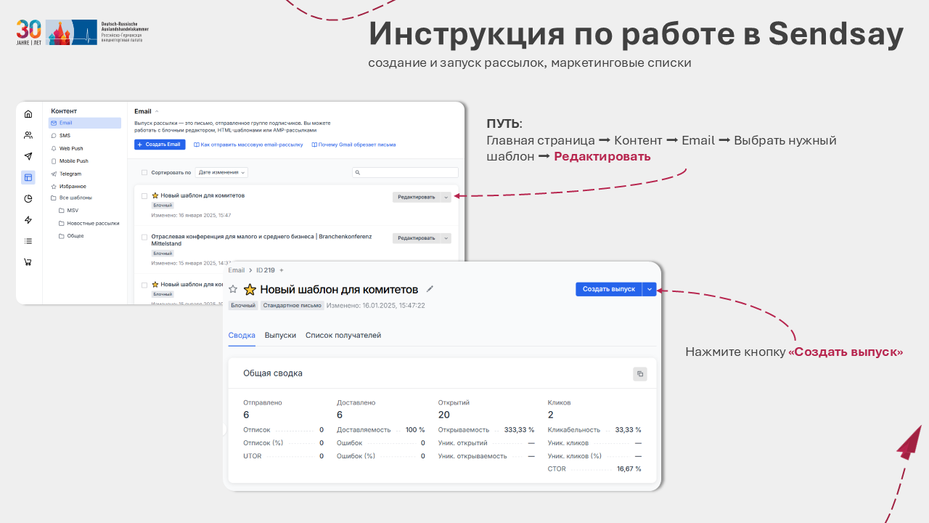Click the empty outline star in template header
The image size is (929, 523).
pos(233,289)
